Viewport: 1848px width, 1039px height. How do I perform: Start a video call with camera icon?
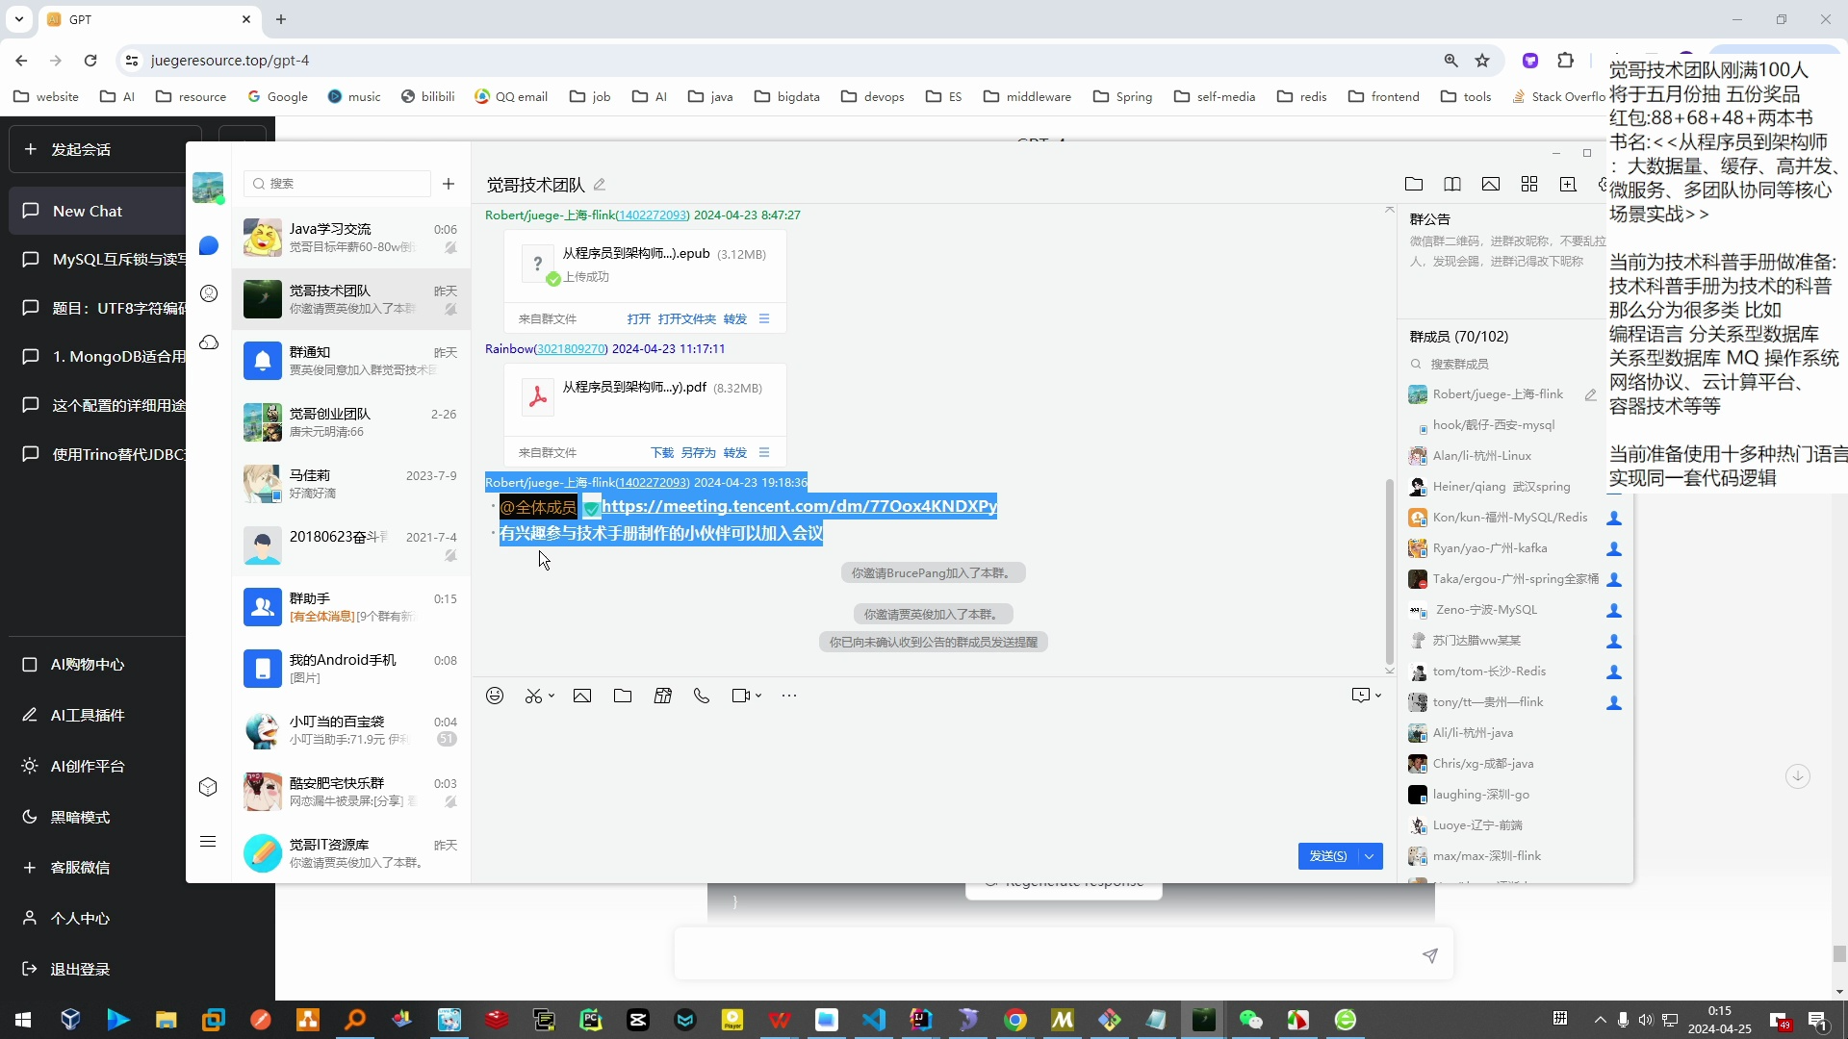pyautogui.click(x=740, y=696)
